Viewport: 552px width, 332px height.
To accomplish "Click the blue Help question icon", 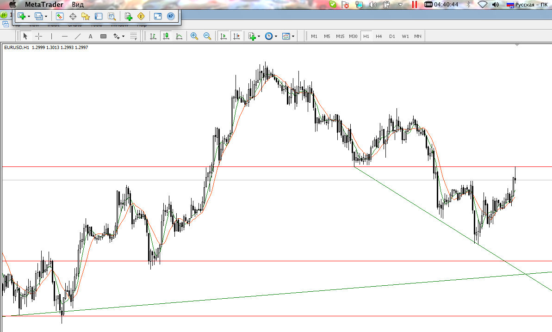I will [x=171, y=16].
